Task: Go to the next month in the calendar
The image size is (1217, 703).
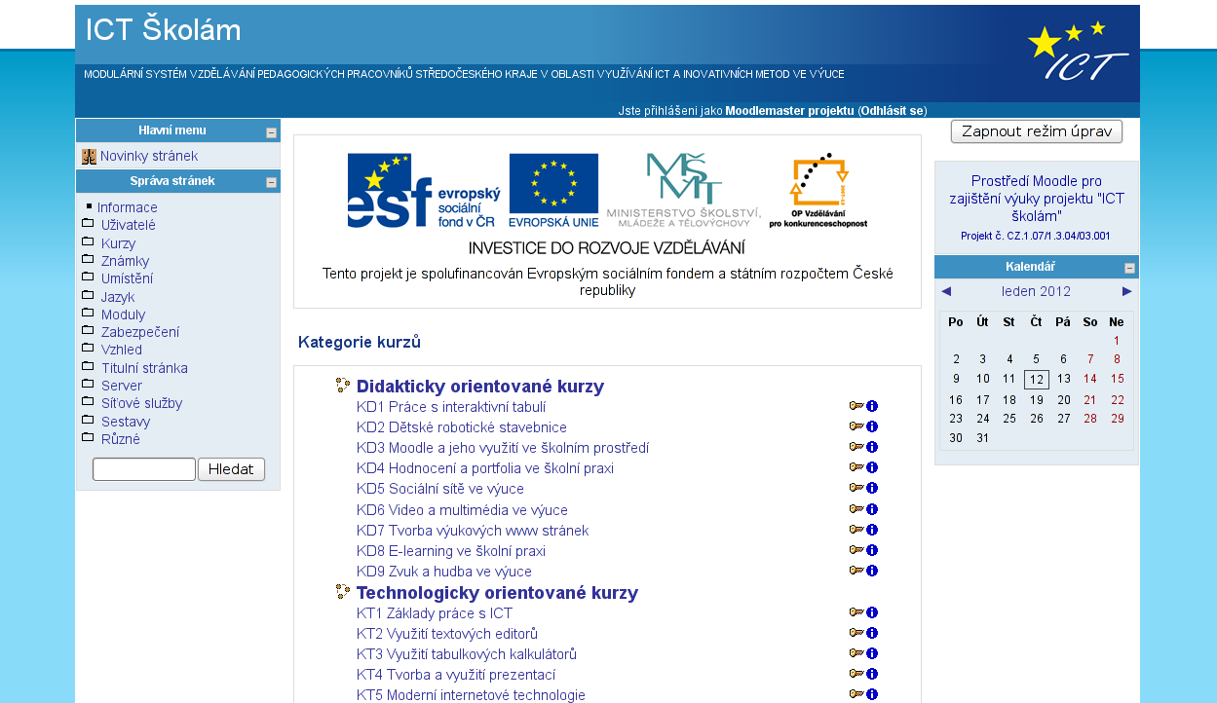Action: tap(1127, 291)
